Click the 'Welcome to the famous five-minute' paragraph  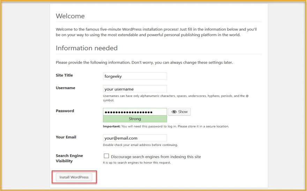pyautogui.click(x=156, y=32)
